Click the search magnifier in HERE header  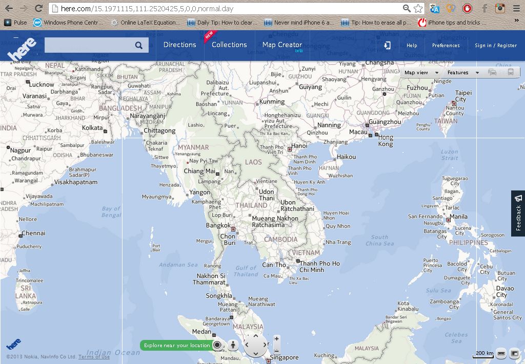click(x=138, y=45)
